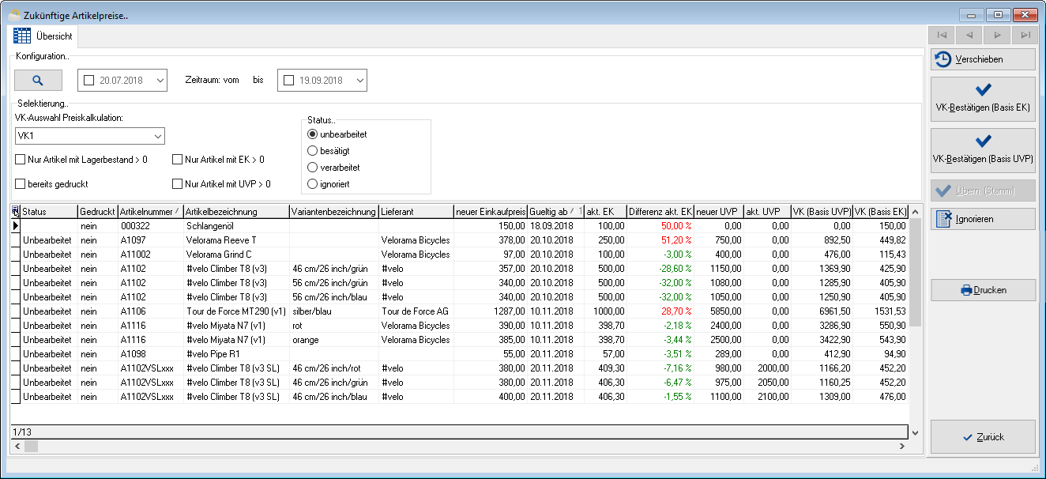Toggle the 19.09.2018 end date checkbox
Viewport: 1046px width, 479px height.
(288, 80)
